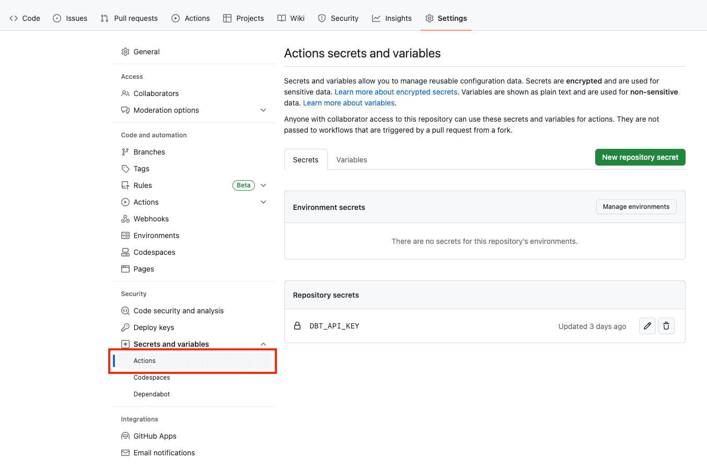This screenshot has width=707, height=470.
Task: Open the Insights repository tab
Action: (392, 18)
